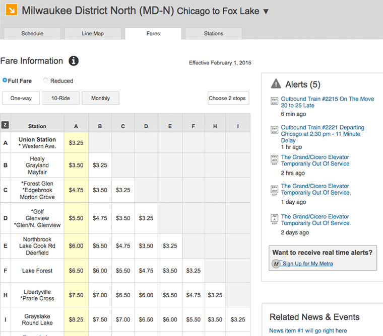Click $8.25 fare in Grayslake row
The width and height of the screenshot is (383, 336).
(x=76, y=319)
